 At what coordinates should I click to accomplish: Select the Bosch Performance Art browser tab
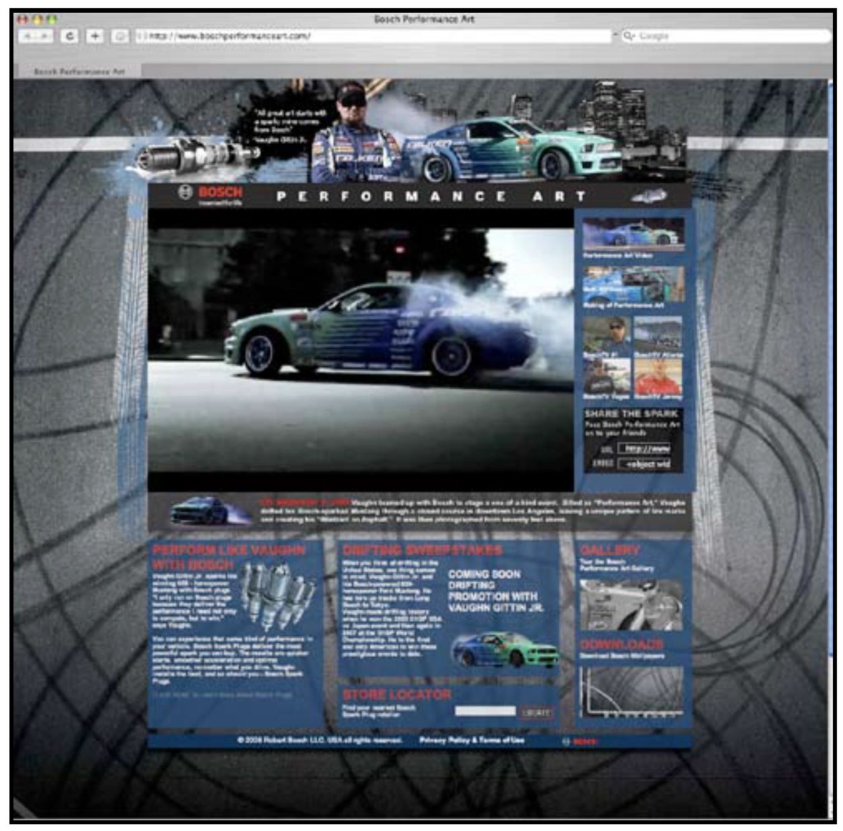click(x=79, y=71)
